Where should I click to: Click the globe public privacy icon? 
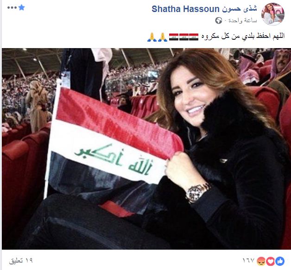tap(218, 20)
